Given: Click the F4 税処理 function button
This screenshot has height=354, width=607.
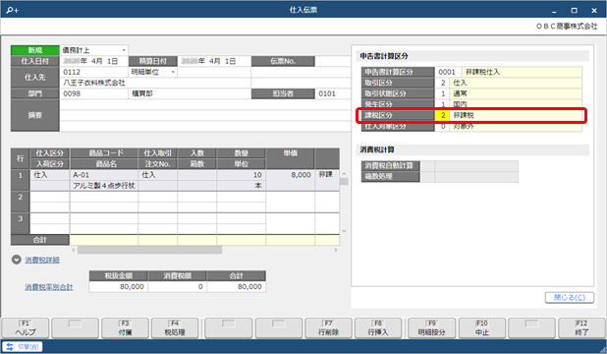Looking at the screenshot, I should coord(175,328).
